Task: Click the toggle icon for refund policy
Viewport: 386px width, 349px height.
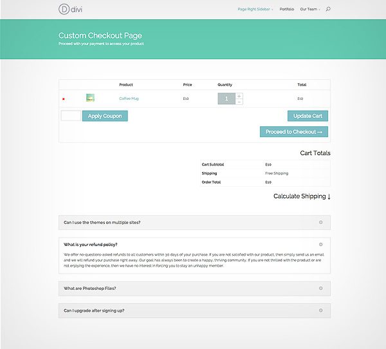Action: 321,245
